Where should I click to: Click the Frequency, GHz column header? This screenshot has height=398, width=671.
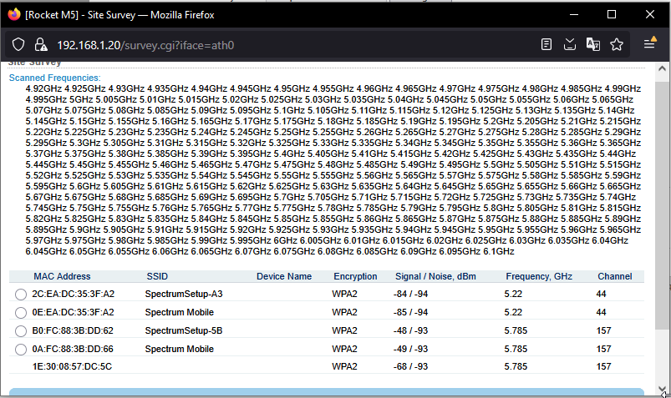(x=539, y=276)
